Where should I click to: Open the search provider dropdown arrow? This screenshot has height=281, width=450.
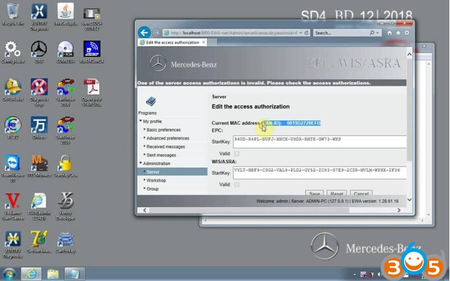click(x=377, y=33)
